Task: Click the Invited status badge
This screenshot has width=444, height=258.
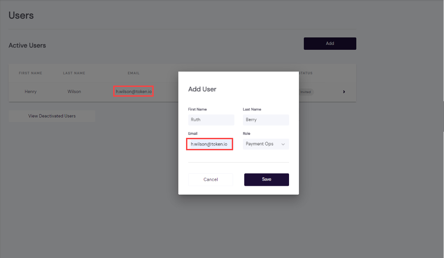Action: pyautogui.click(x=305, y=92)
